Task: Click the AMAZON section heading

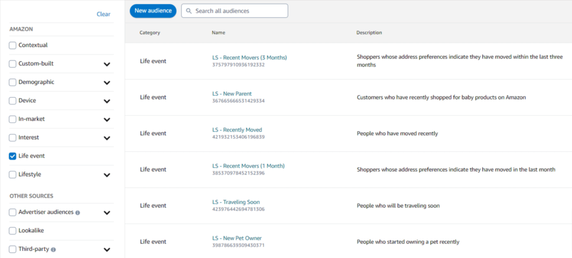Action: pyautogui.click(x=21, y=29)
